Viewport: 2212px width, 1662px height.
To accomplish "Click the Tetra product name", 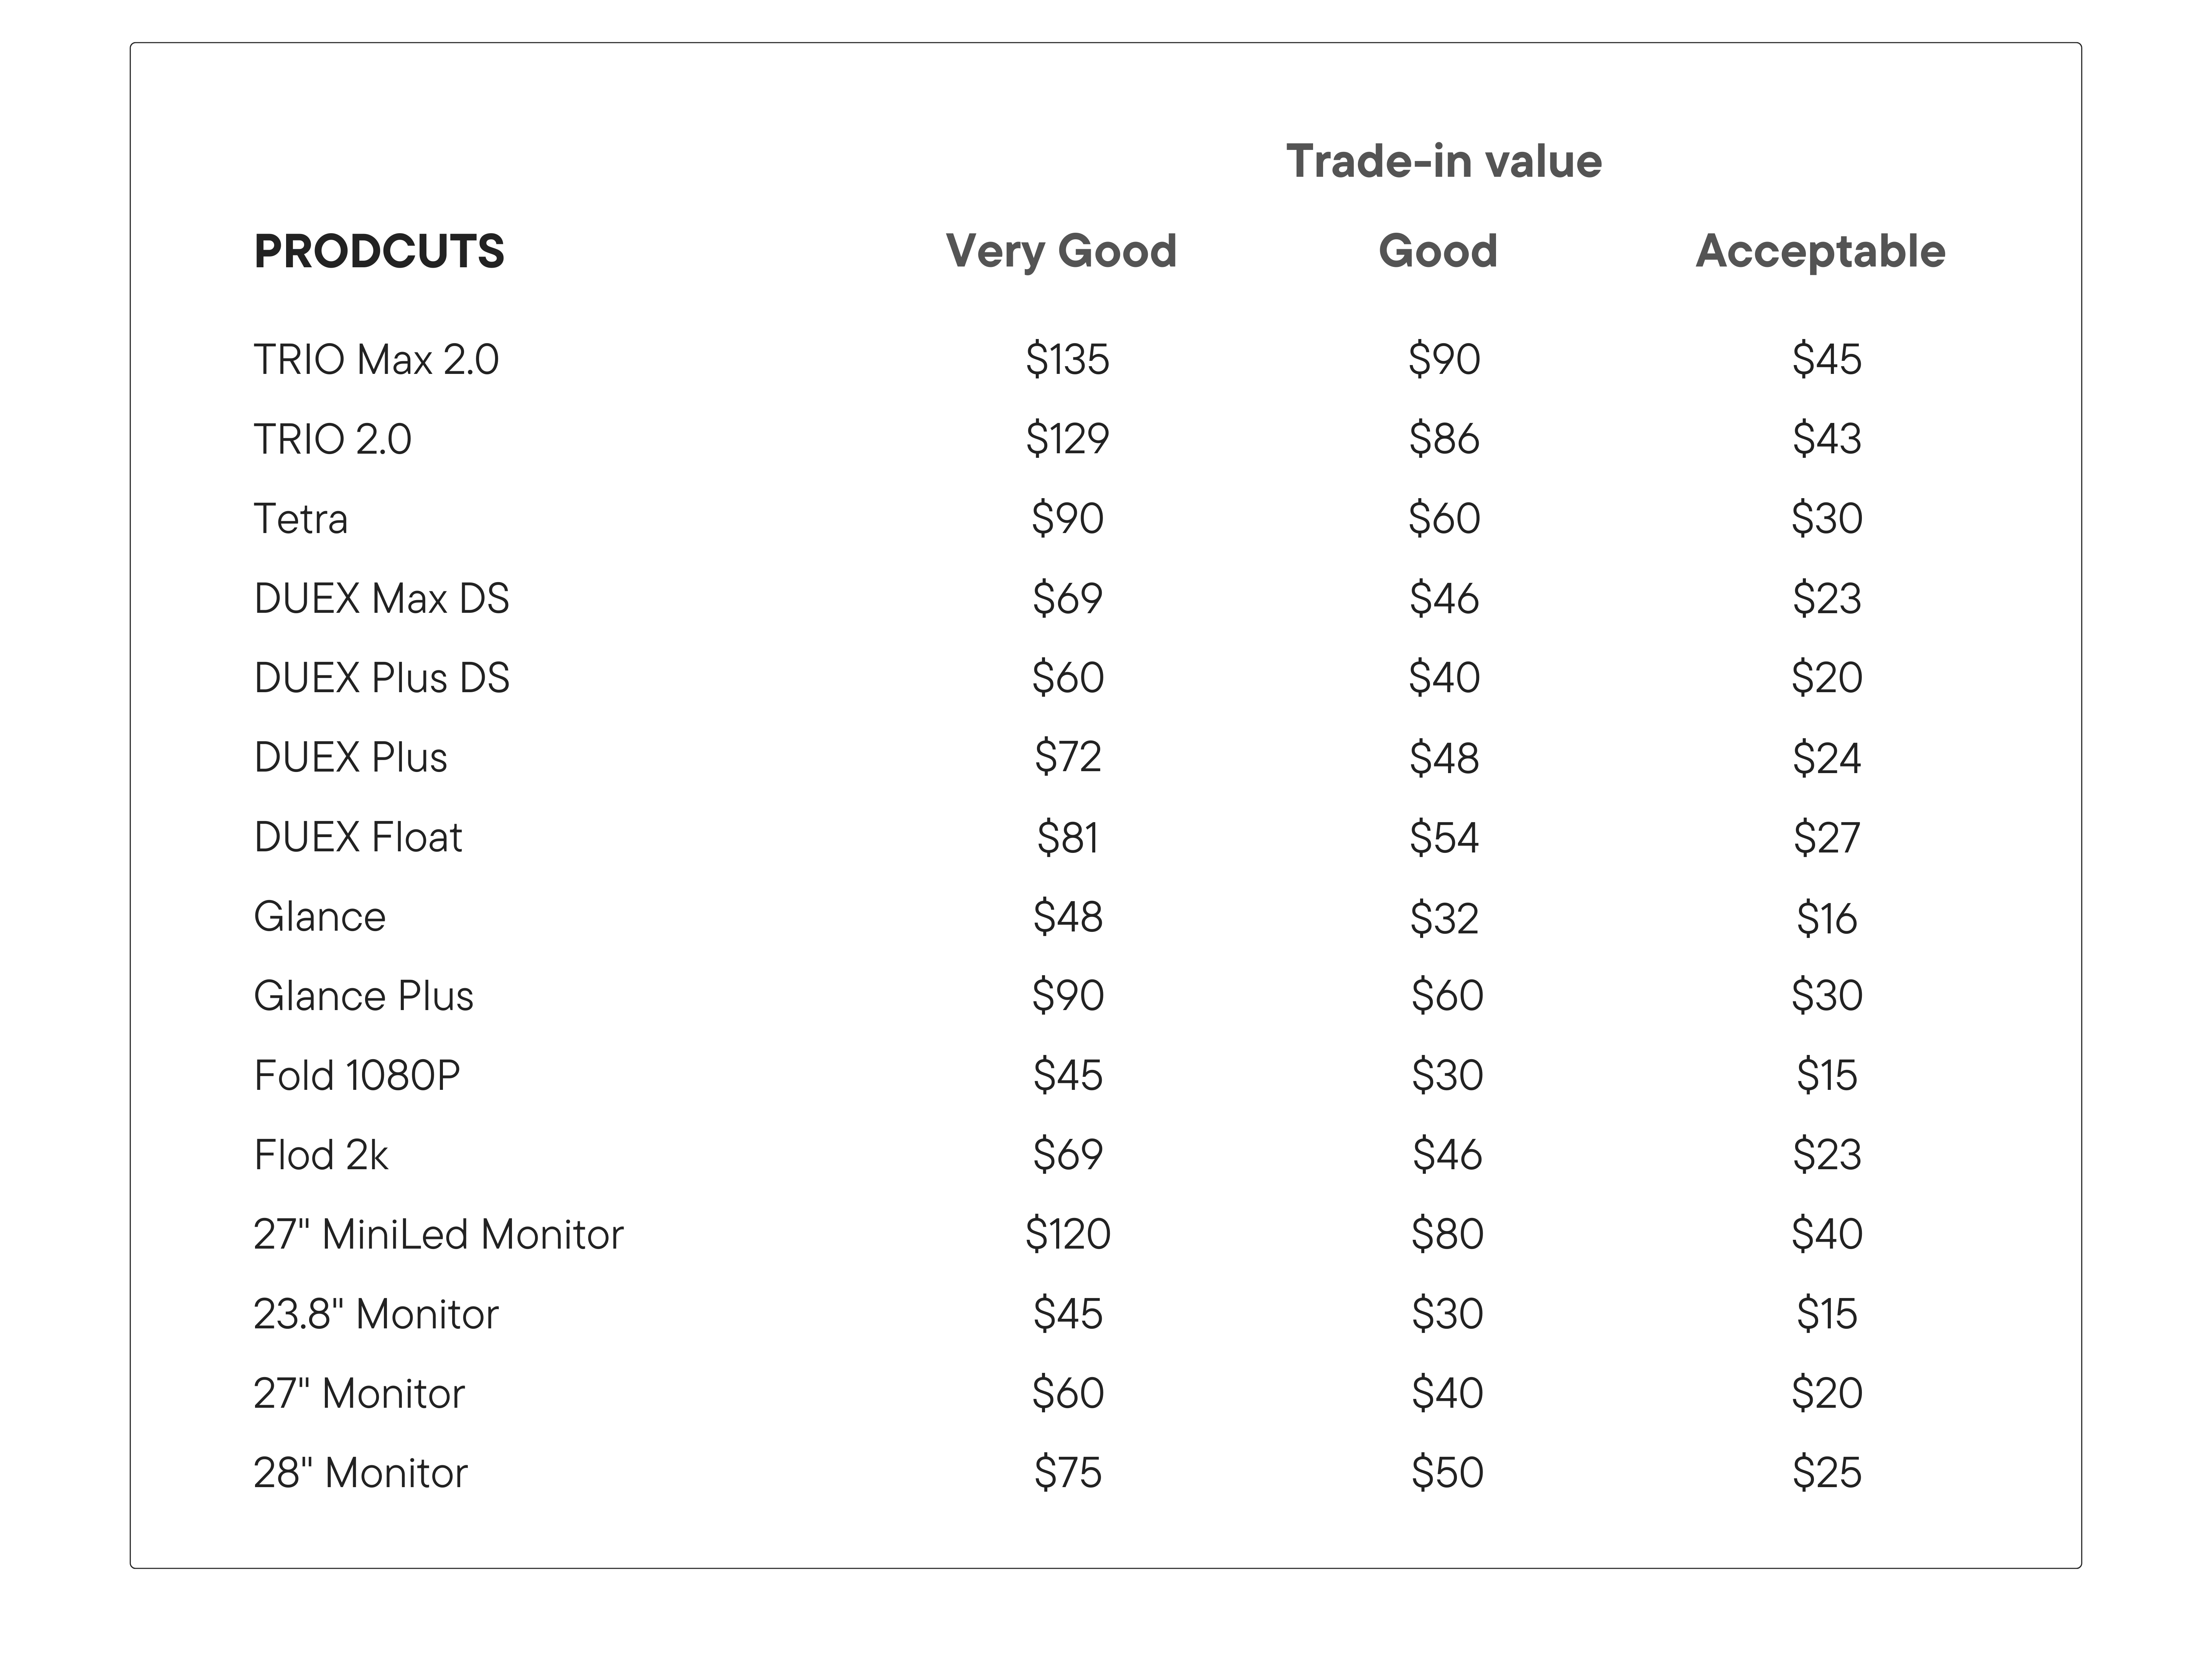I will (301, 519).
